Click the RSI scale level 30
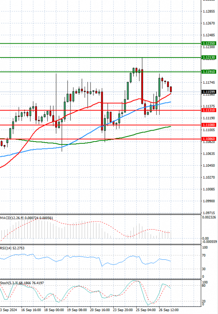This screenshot has height=314, width=218. [x=204, y=269]
